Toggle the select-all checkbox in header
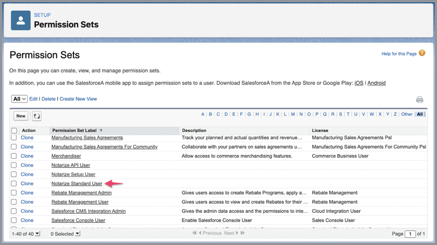Screen dimensions: 437x245 (14, 130)
